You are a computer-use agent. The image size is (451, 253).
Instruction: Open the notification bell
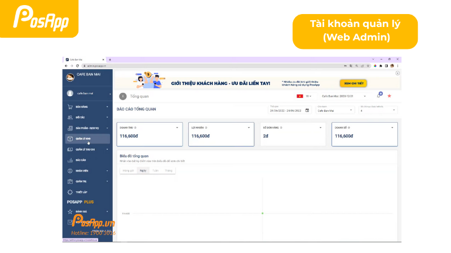click(379, 96)
